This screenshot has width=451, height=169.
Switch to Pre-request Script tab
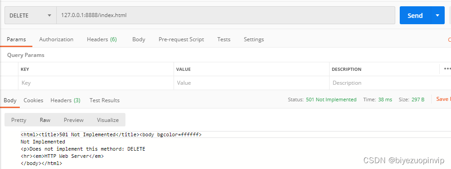click(x=181, y=39)
